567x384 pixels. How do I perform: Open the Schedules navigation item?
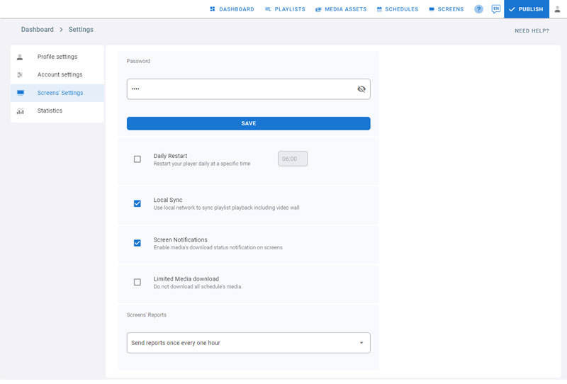397,9
